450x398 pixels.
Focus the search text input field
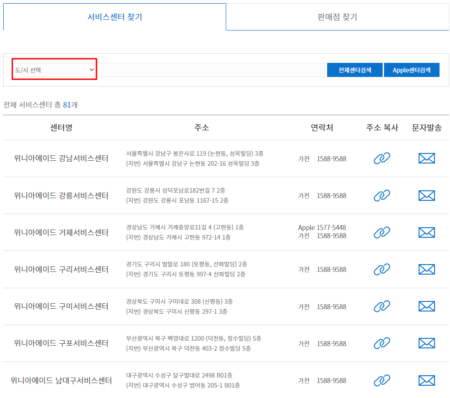(x=211, y=70)
